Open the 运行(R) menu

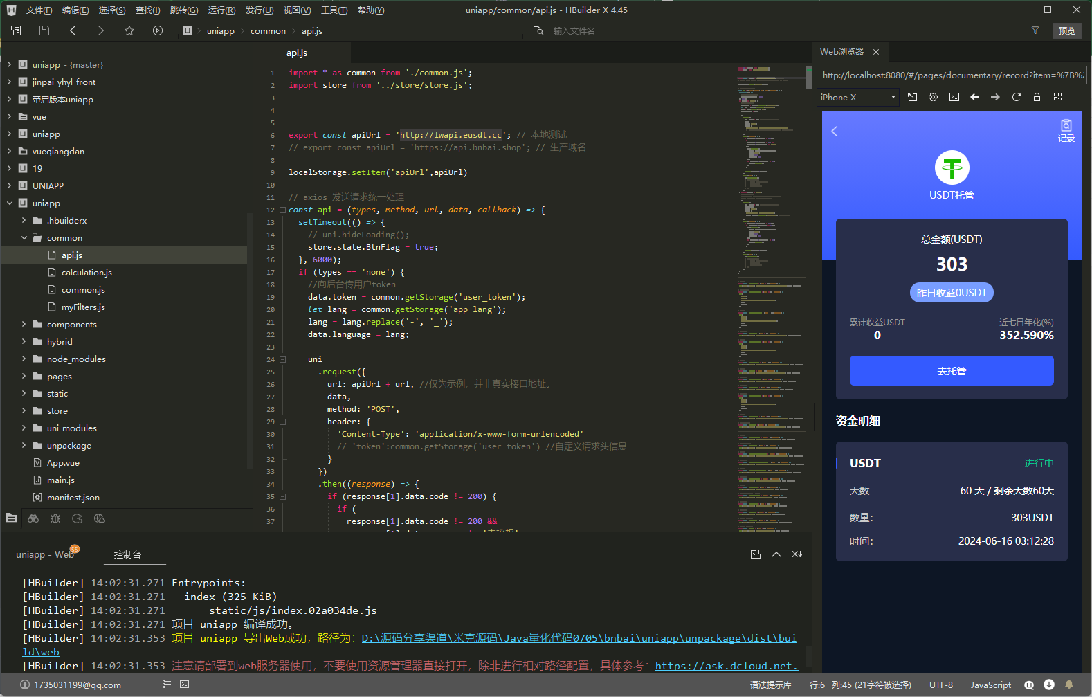click(221, 10)
